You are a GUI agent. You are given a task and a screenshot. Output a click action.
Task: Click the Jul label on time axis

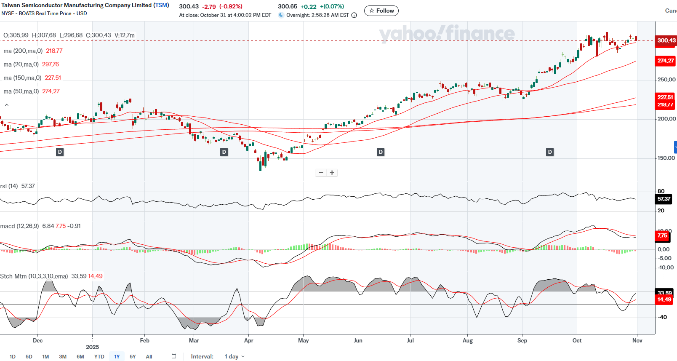[x=410, y=340]
